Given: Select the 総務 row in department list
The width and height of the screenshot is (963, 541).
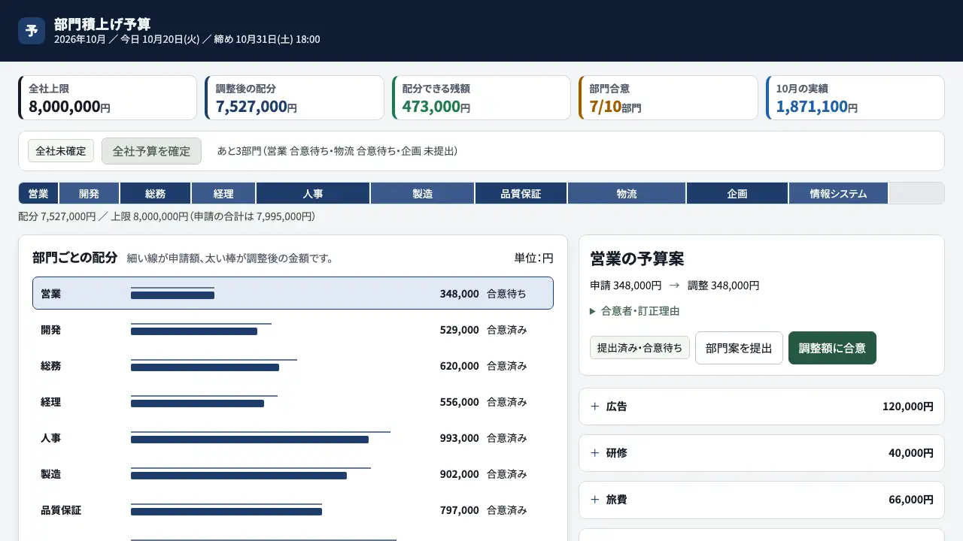Looking at the screenshot, I should pyautogui.click(x=293, y=365).
